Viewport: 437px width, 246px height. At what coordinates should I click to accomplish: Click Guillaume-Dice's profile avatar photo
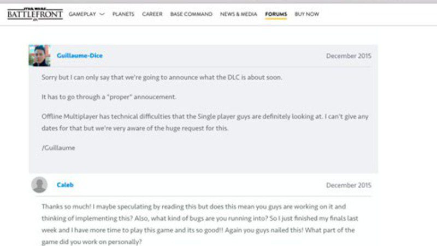[40, 56]
